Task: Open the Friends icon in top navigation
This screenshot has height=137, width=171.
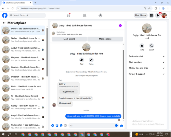Action: pyautogui.click(x=84, y=15)
